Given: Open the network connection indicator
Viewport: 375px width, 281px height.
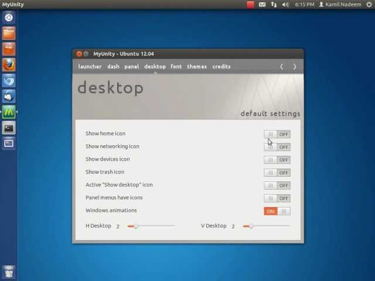Looking at the screenshot, I should click(274, 5).
